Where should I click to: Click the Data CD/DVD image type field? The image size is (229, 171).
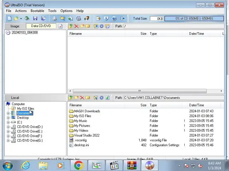point(41,26)
